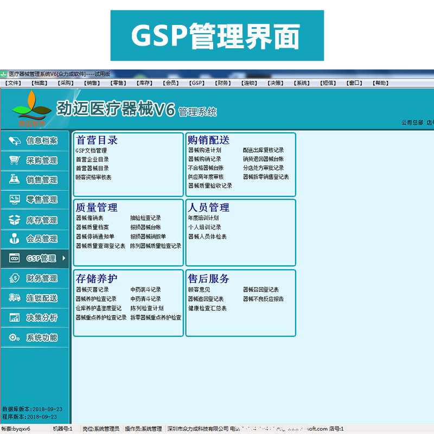
Task: Open the 顾客意见 link
Action: 199,290
